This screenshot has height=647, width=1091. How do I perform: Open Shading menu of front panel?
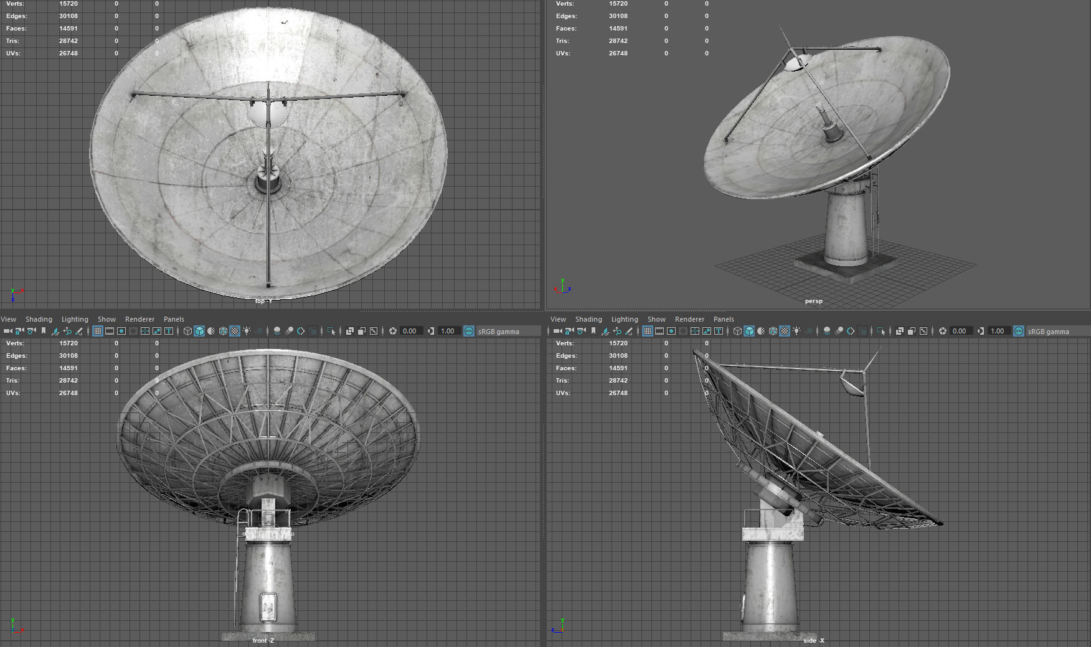(x=39, y=319)
